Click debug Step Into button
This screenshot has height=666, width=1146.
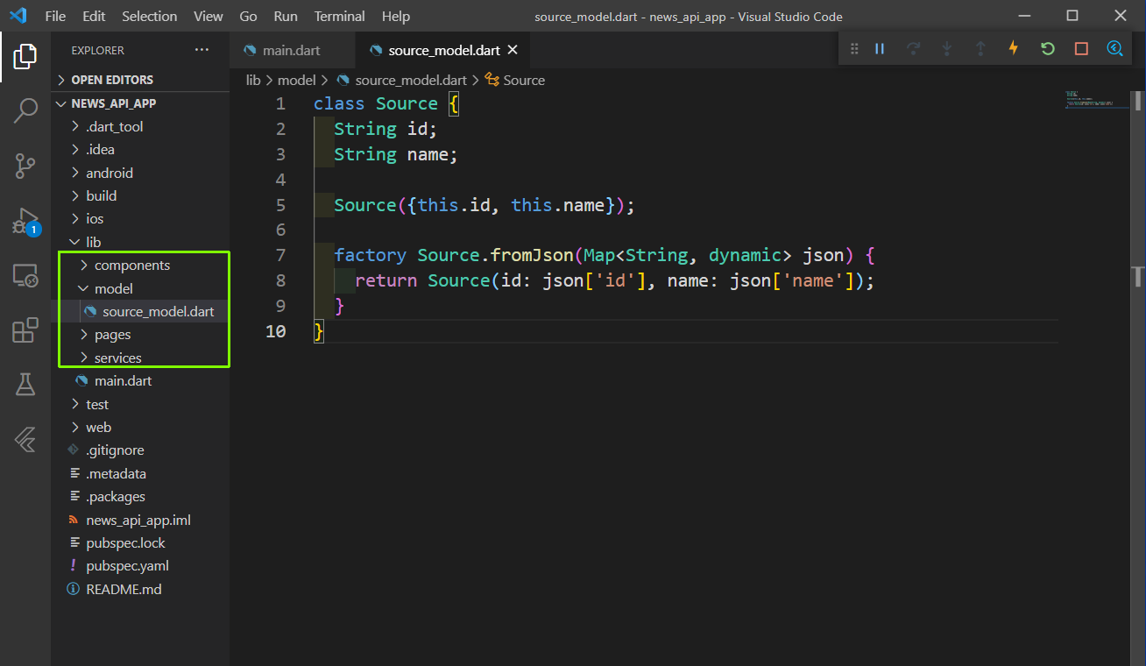click(x=947, y=48)
